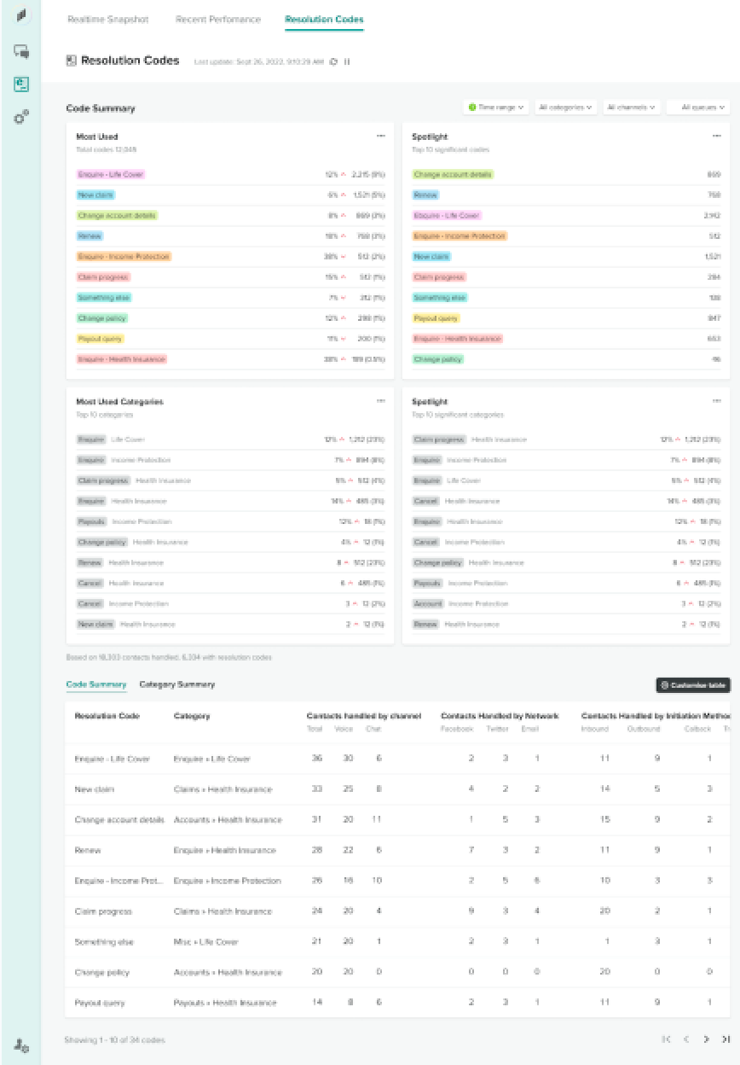Viewport: 740px width, 1065px height.
Task: Click the Customise table button
Action: tap(692, 685)
